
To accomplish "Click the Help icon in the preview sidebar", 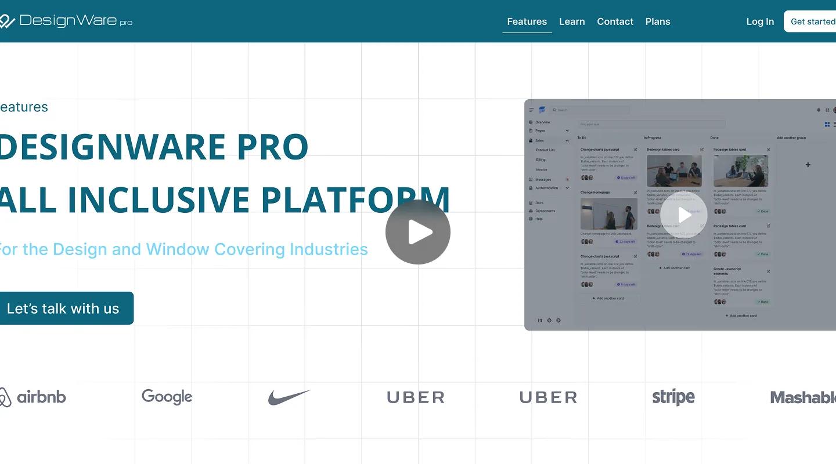I will point(531,219).
